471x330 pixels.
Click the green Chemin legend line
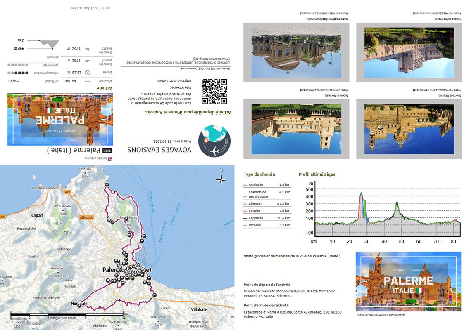pyautogui.click(x=245, y=204)
